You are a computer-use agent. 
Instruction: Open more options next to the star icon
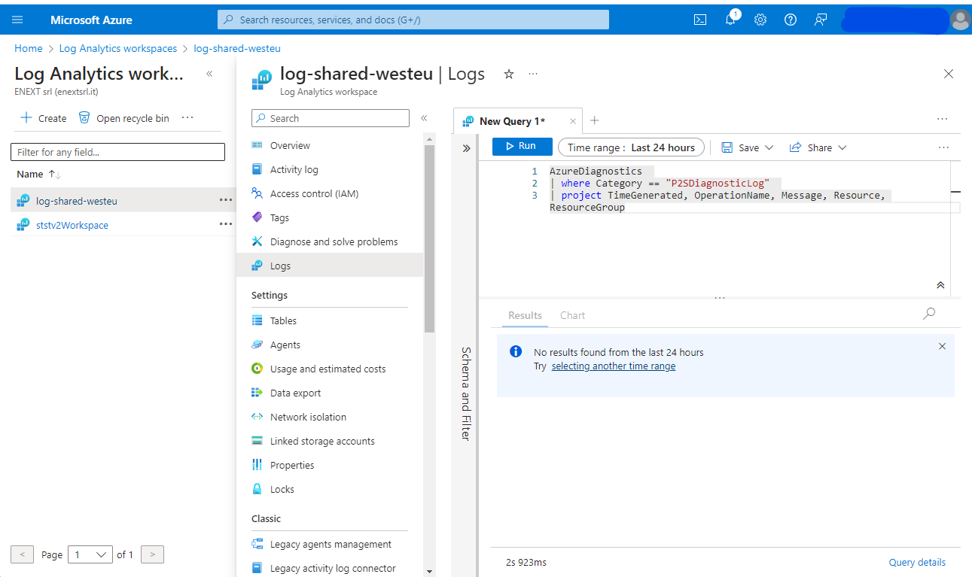click(533, 74)
